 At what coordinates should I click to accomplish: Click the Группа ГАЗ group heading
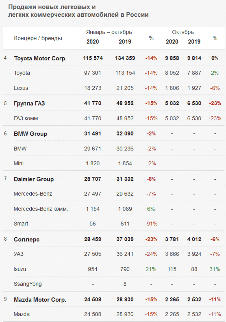pos(29,104)
